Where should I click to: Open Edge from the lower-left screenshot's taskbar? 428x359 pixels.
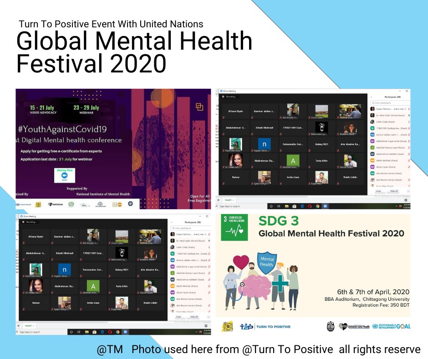102,332
